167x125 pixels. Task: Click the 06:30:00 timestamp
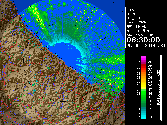143,40
